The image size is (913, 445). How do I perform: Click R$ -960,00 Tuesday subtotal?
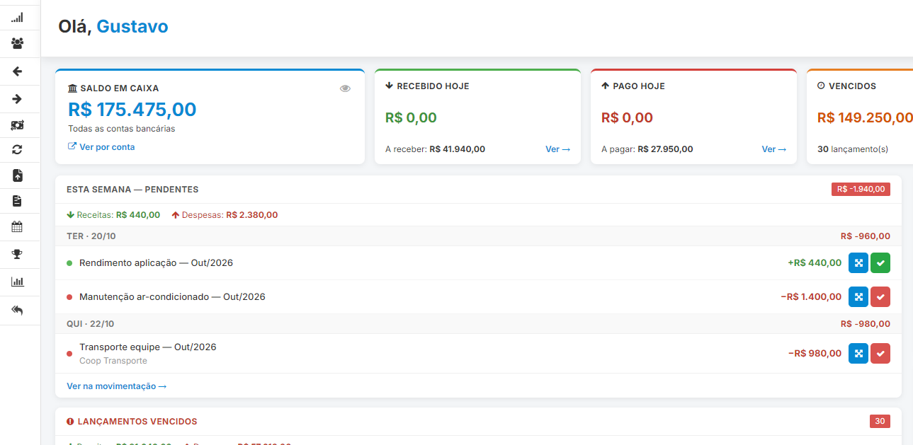(x=866, y=236)
